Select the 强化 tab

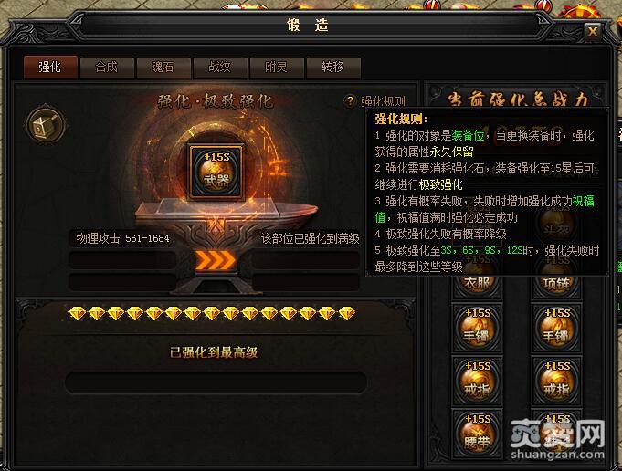coord(50,67)
